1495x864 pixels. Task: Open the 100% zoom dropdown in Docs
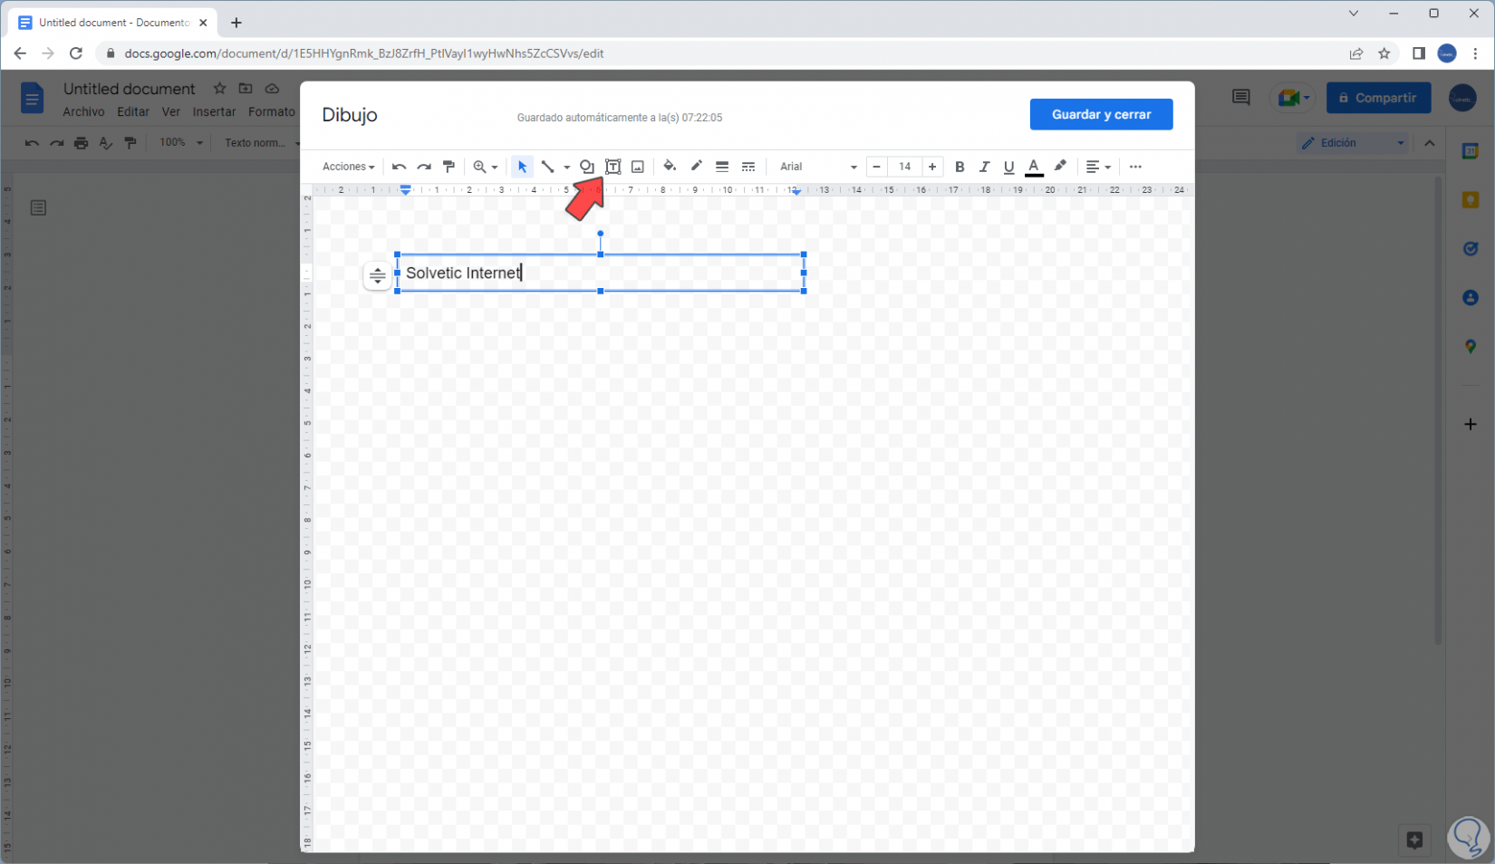[x=181, y=143]
